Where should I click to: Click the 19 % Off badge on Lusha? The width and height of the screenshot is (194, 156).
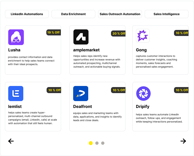pyautogui.click(x=53, y=32)
